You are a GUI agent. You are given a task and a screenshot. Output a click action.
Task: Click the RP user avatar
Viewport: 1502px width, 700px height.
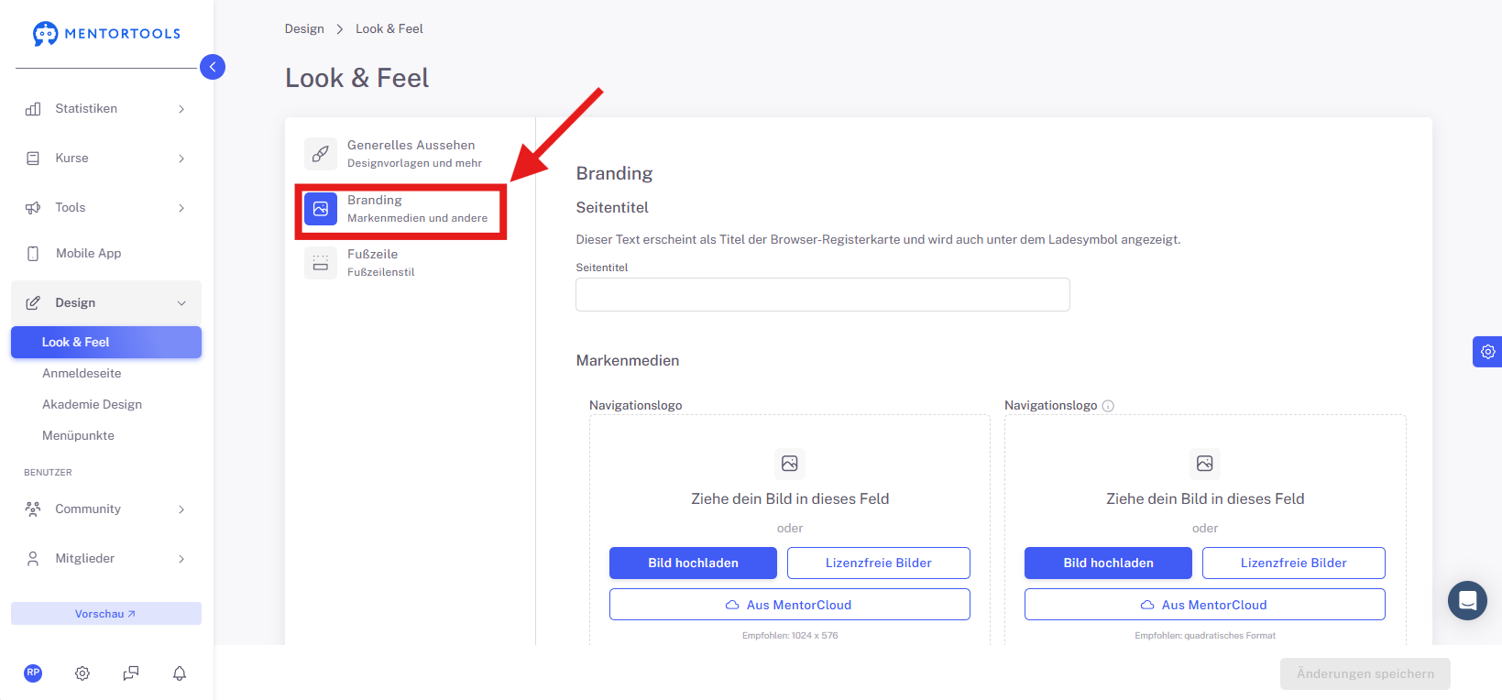click(x=33, y=673)
